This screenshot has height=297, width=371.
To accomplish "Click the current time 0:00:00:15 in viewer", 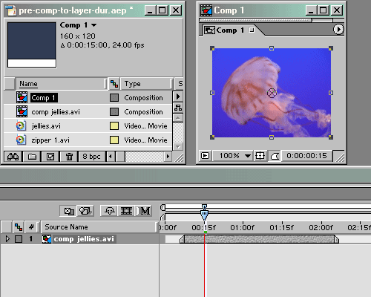I will point(306,156).
